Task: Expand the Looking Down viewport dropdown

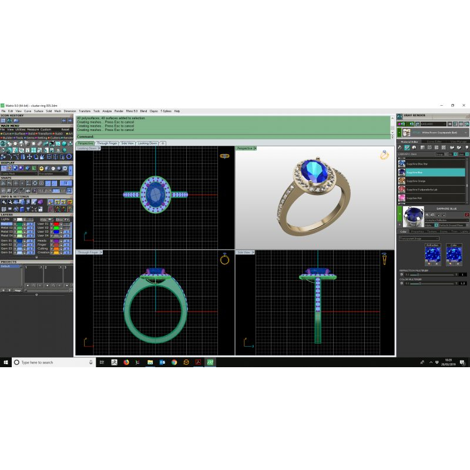Action: (x=100, y=149)
